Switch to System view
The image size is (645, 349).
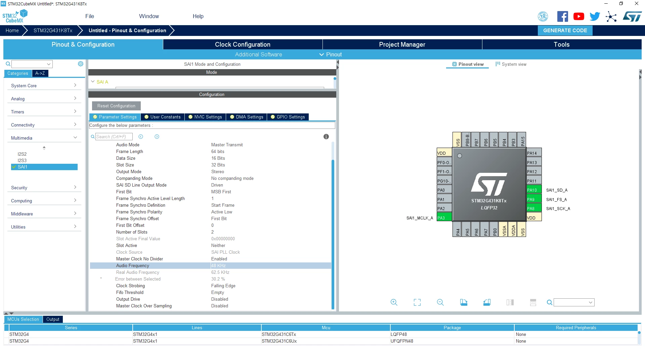(x=511, y=64)
